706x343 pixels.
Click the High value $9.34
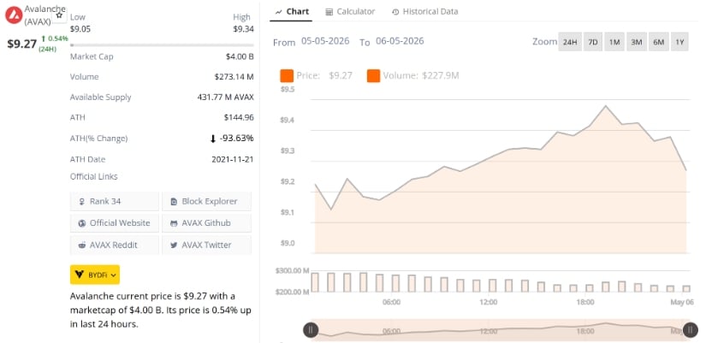[244, 29]
